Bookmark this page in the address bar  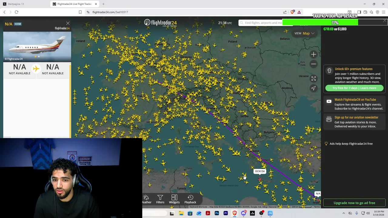pos(80,12)
